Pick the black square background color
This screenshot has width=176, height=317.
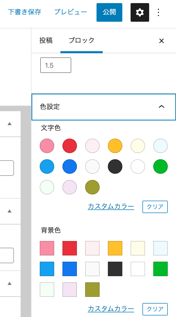point(115,269)
